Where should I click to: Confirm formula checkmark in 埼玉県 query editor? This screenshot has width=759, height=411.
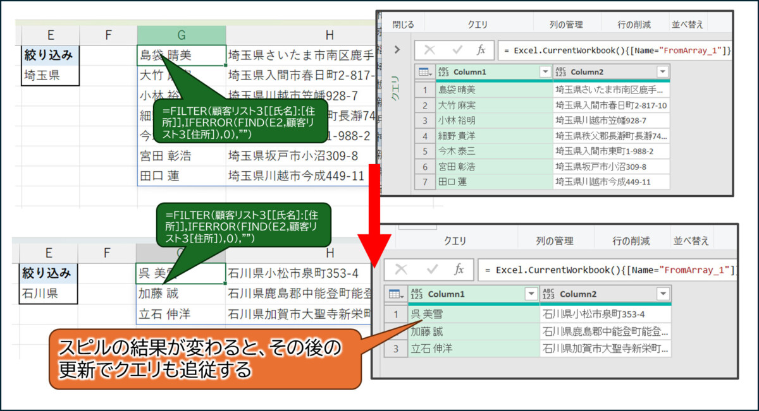tap(457, 50)
